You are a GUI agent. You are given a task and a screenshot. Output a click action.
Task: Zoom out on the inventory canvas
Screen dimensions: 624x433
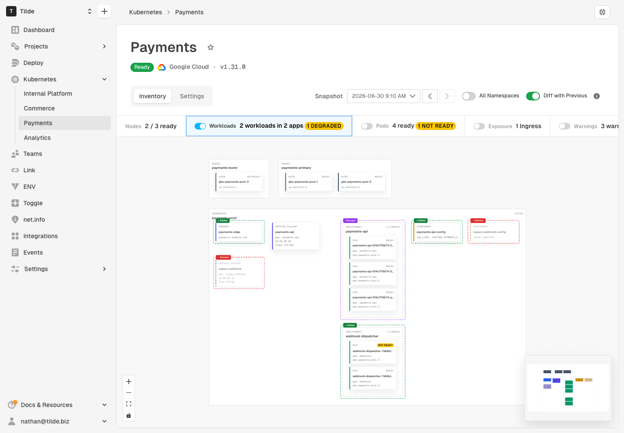129,393
